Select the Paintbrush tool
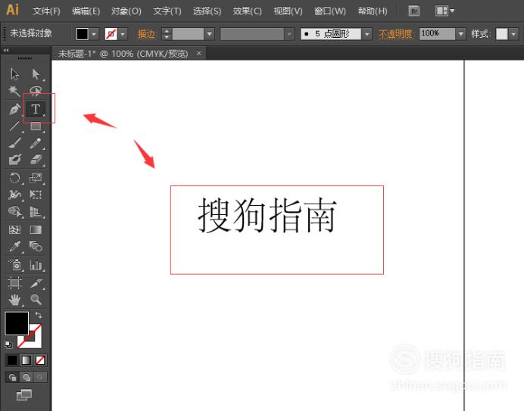Screen dimensions: 524x411 click(x=14, y=143)
